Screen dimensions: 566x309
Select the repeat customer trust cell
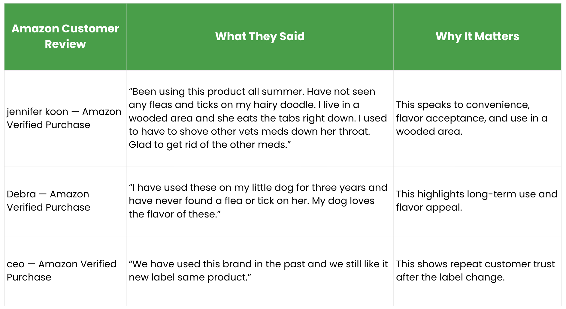coord(477,271)
